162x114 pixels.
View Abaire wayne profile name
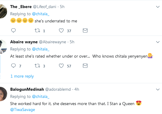pyautogui.click(x=24, y=42)
